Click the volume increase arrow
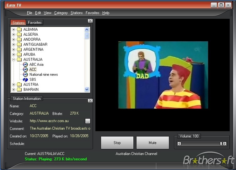 click(x=225, y=144)
